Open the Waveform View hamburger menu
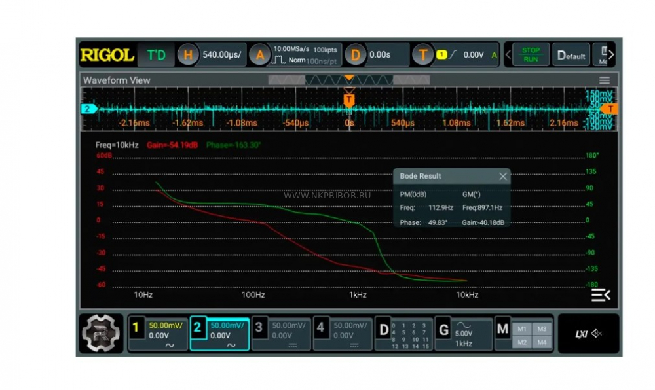The height and width of the screenshot is (390, 655). pyautogui.click(x=604, y=80)
